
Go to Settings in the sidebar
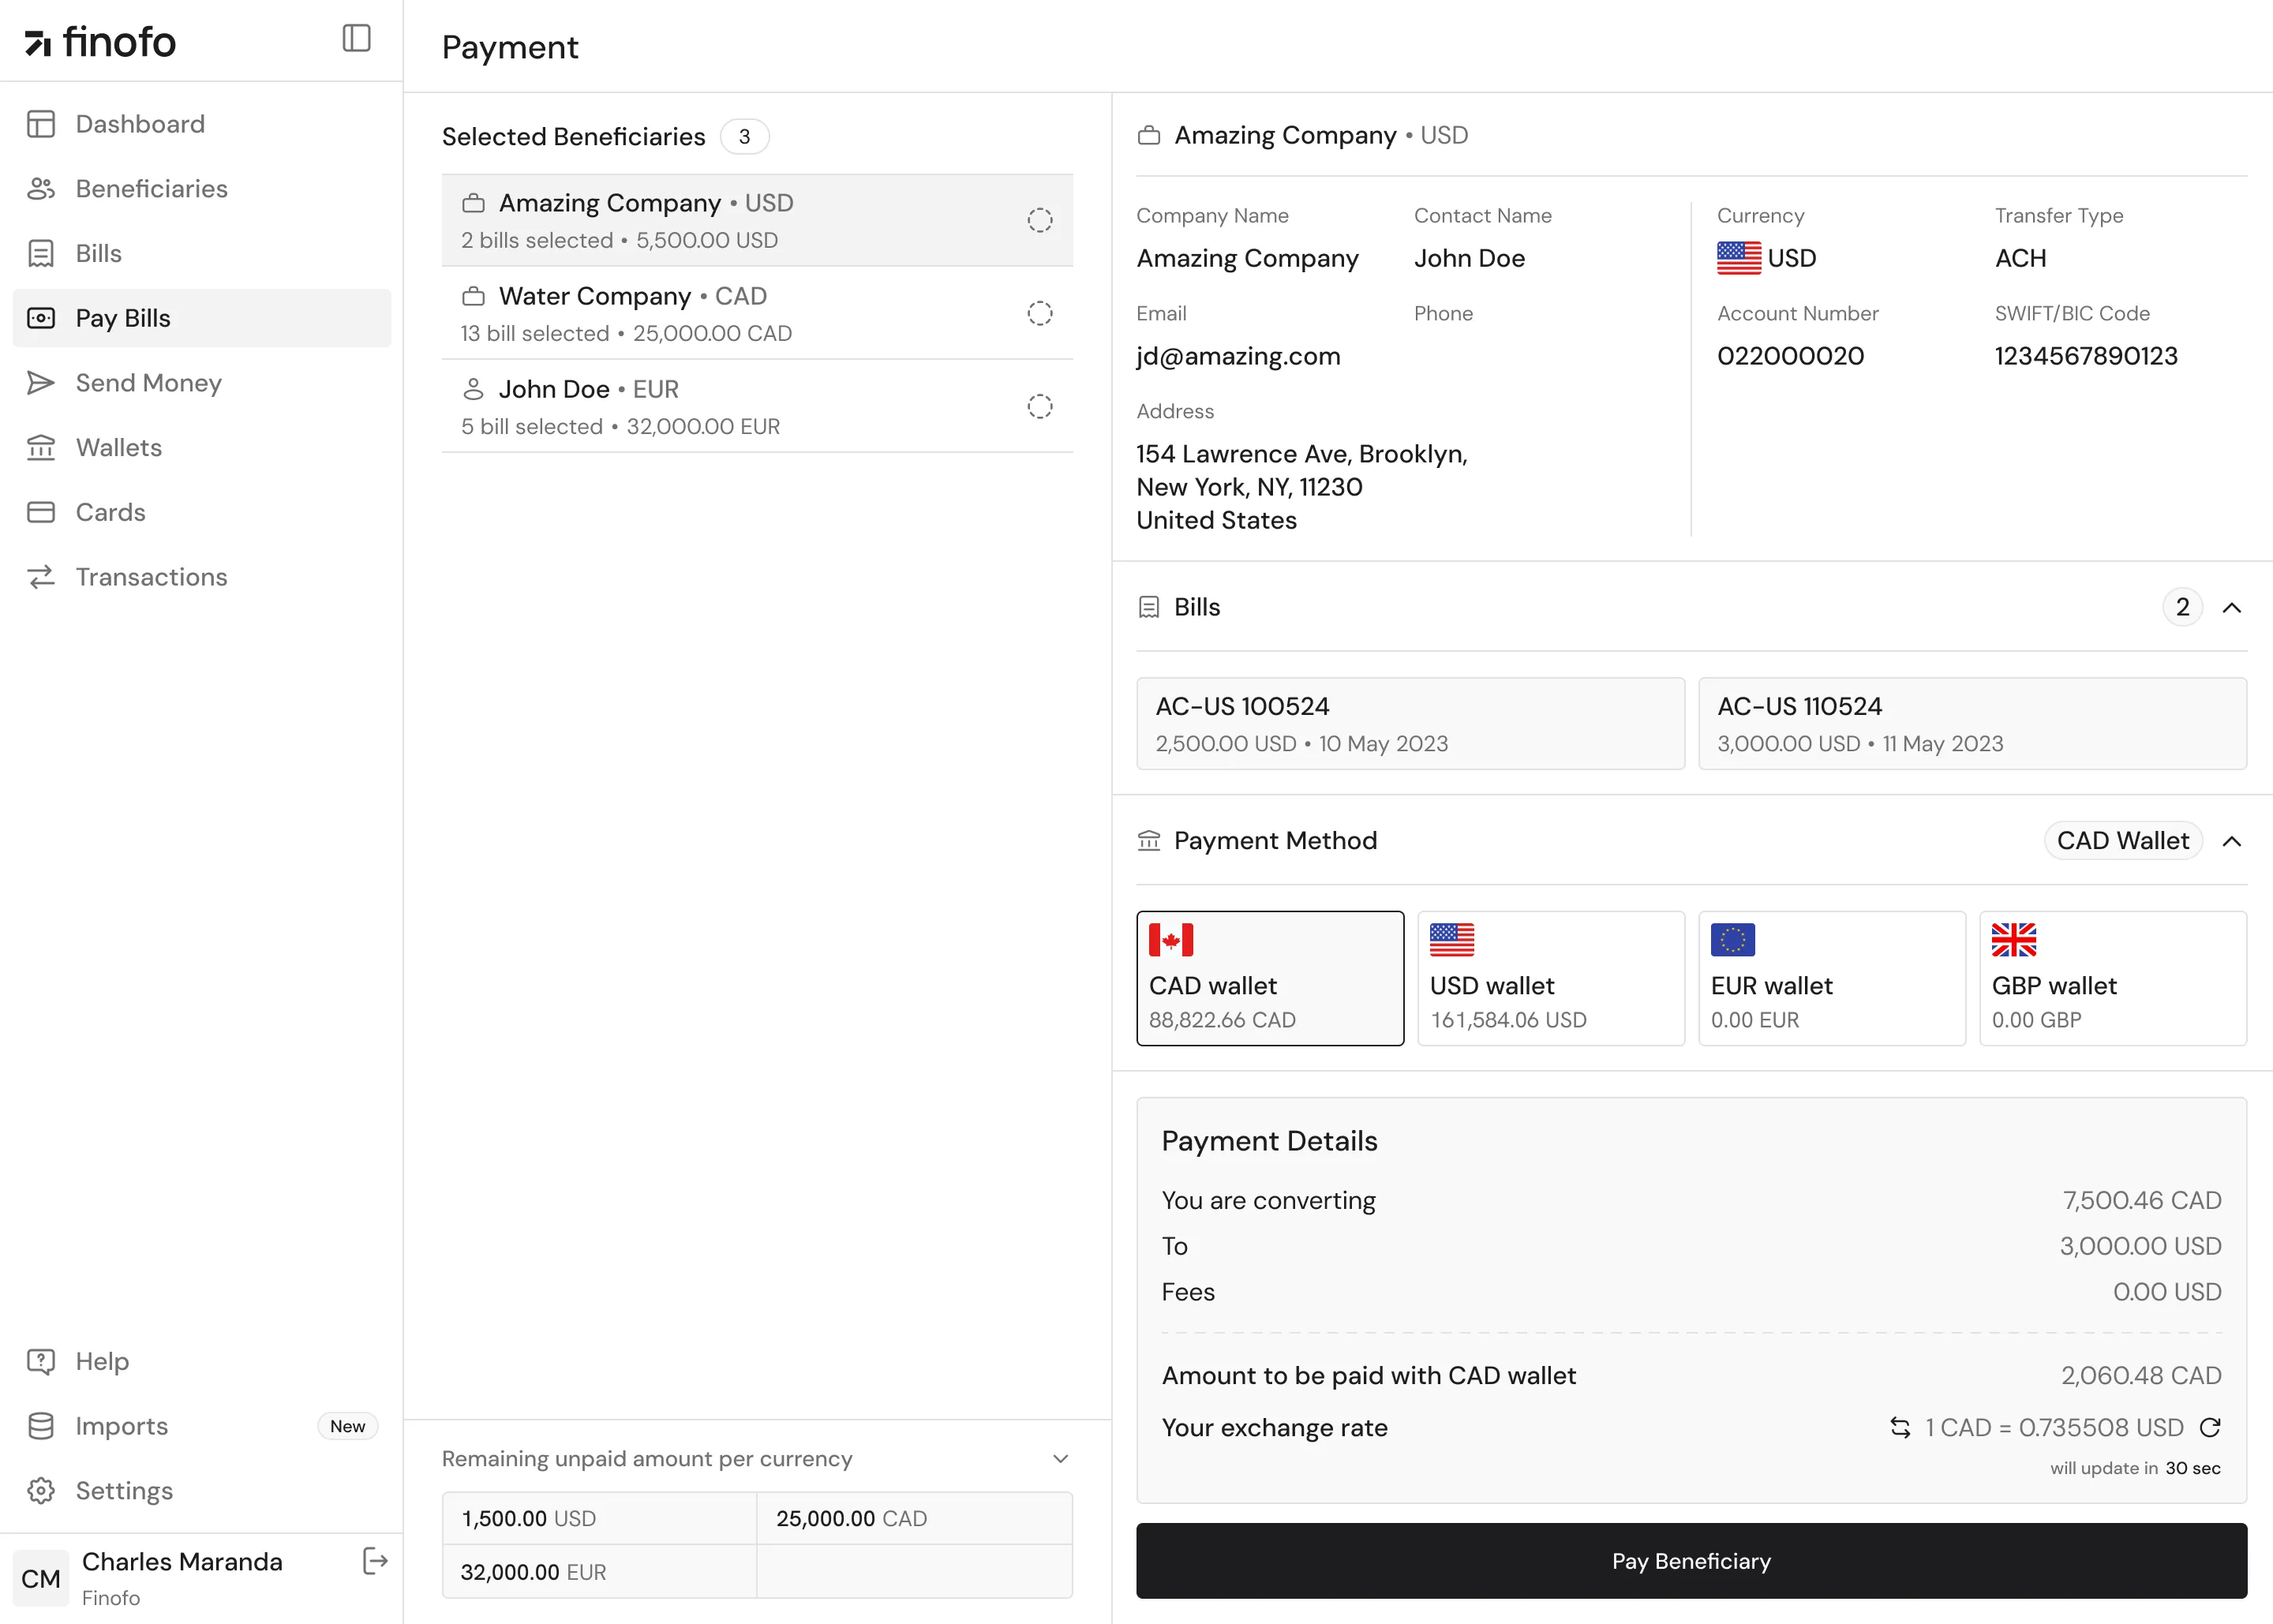click(125, 1491)
